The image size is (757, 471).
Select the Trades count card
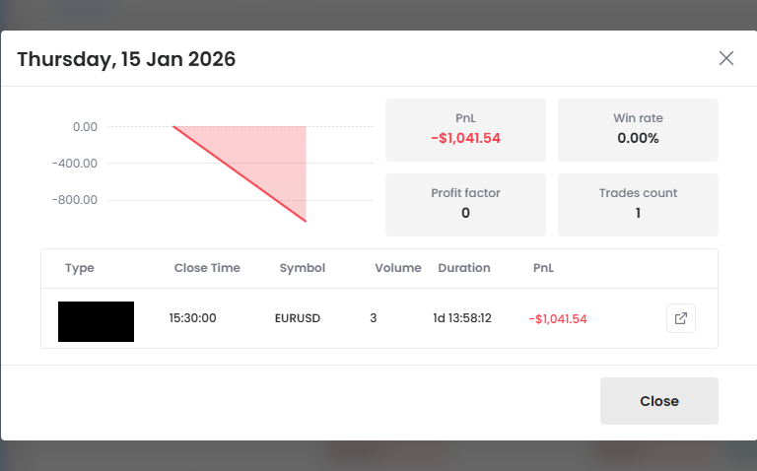[x=638, y=204]
